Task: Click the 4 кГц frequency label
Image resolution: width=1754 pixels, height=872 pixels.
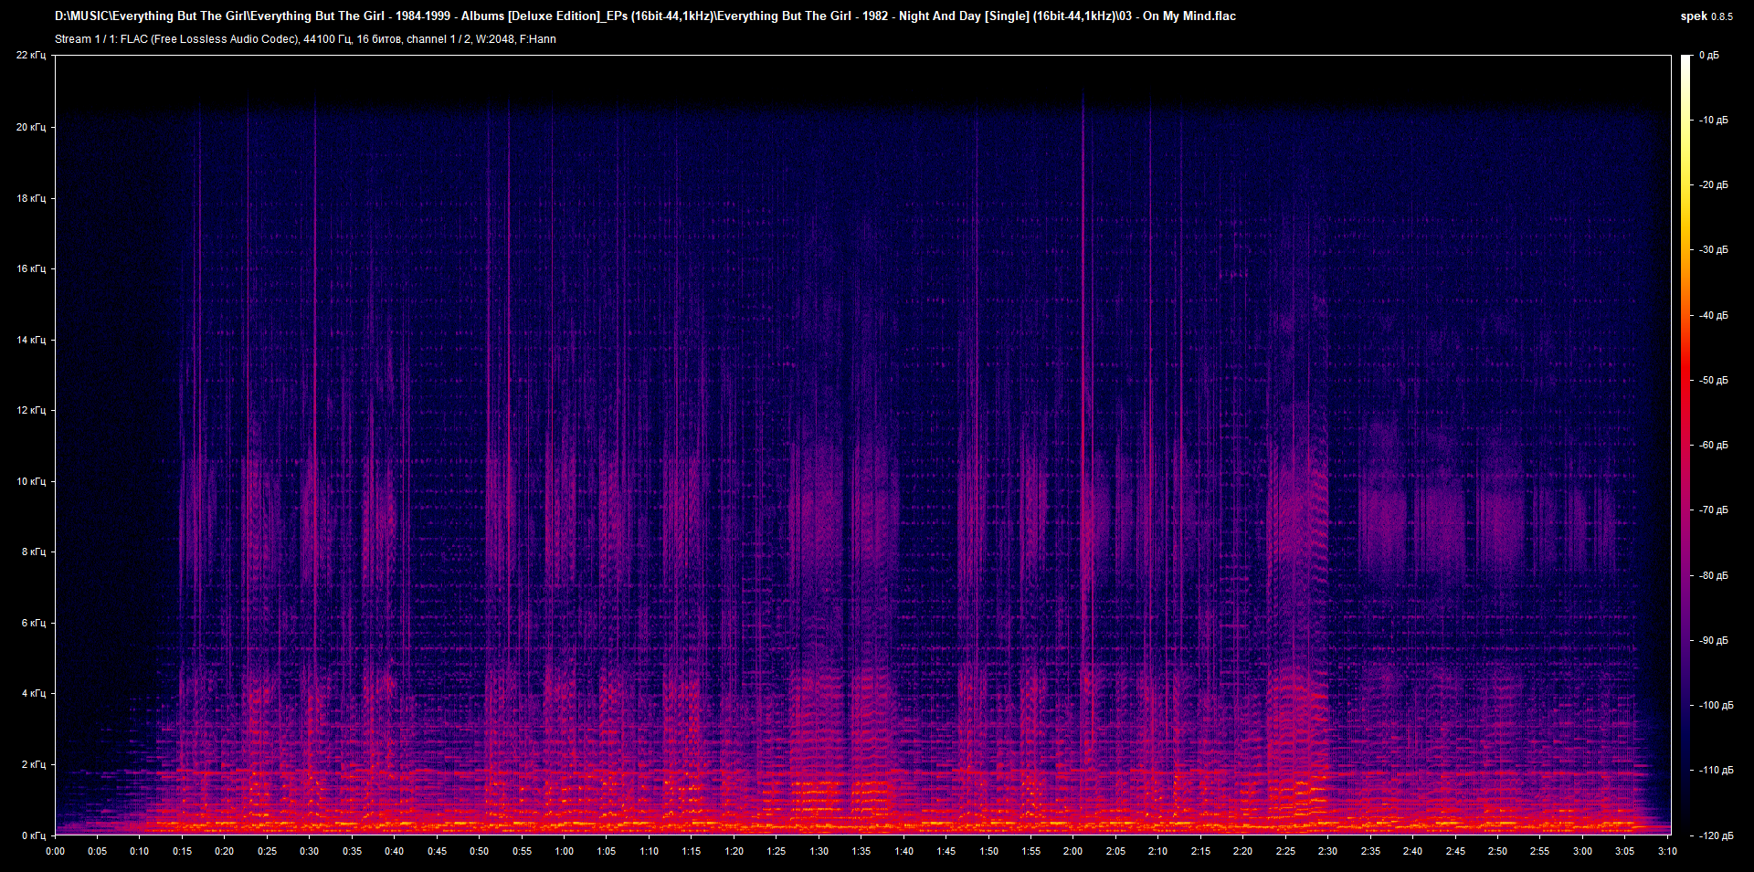Action: tap(34, 693)
